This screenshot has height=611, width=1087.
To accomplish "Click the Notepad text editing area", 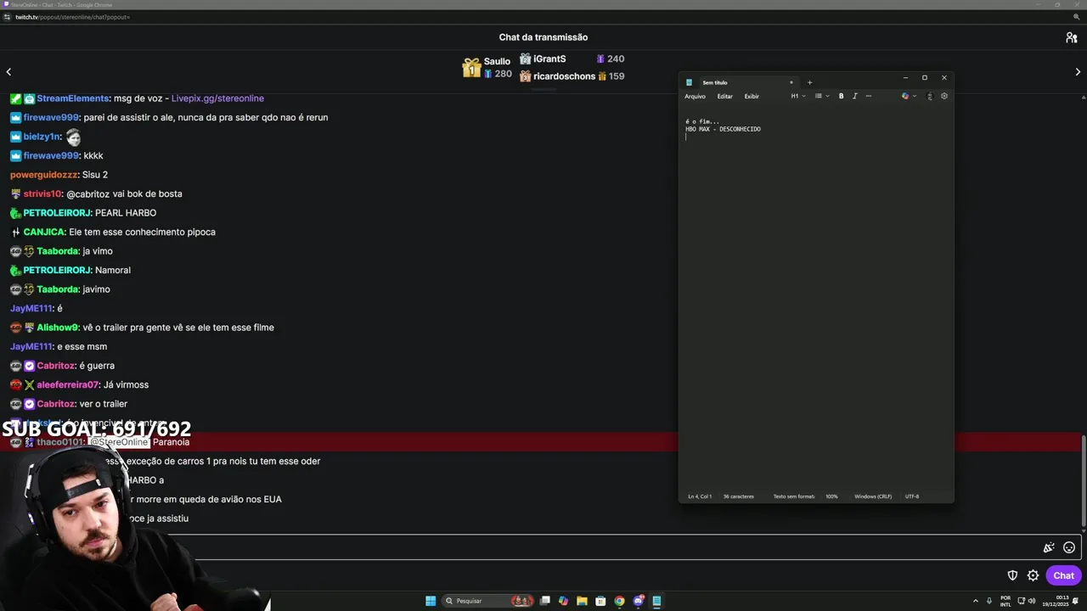I will 815,297.
